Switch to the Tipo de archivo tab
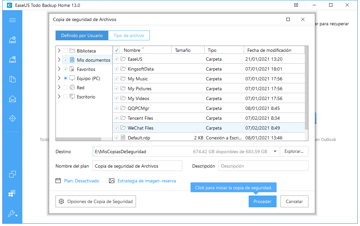This screenshot has width=360, height=226. pyautogui.click(x=129, y=35)
